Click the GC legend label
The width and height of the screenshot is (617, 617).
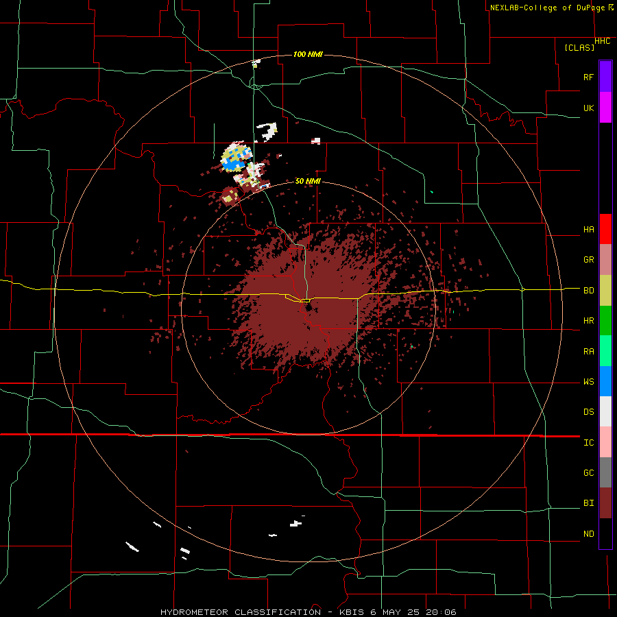click(588, 473)
